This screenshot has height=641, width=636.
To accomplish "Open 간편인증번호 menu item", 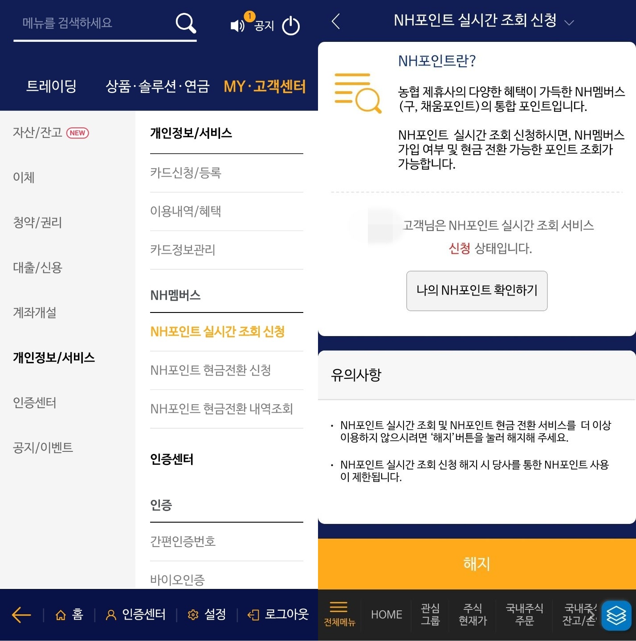I will [227, 541].
